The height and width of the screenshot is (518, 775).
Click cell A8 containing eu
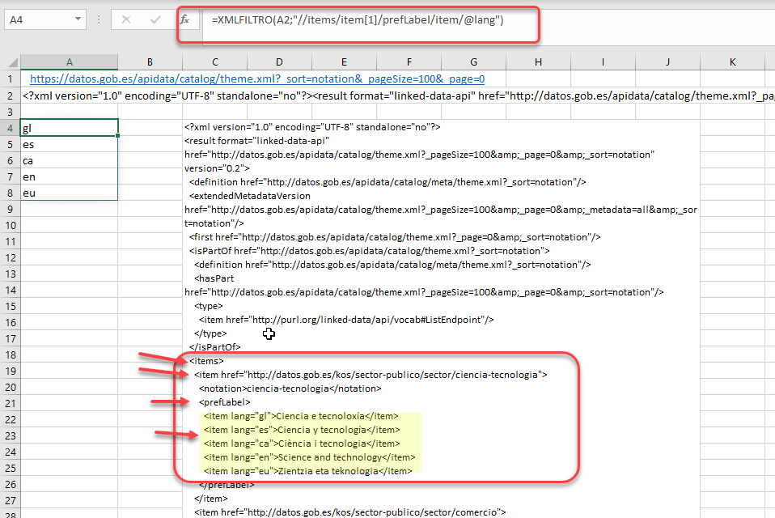point(70,193)
